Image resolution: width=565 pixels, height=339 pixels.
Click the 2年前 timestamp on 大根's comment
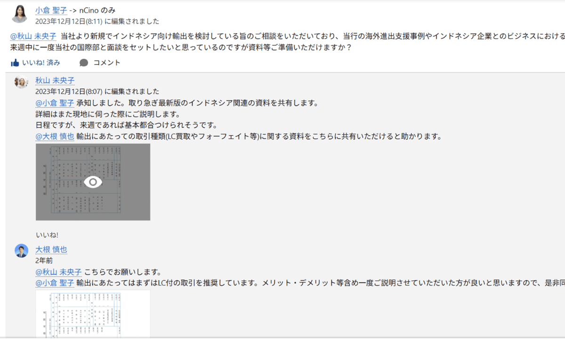click(44, 260)
